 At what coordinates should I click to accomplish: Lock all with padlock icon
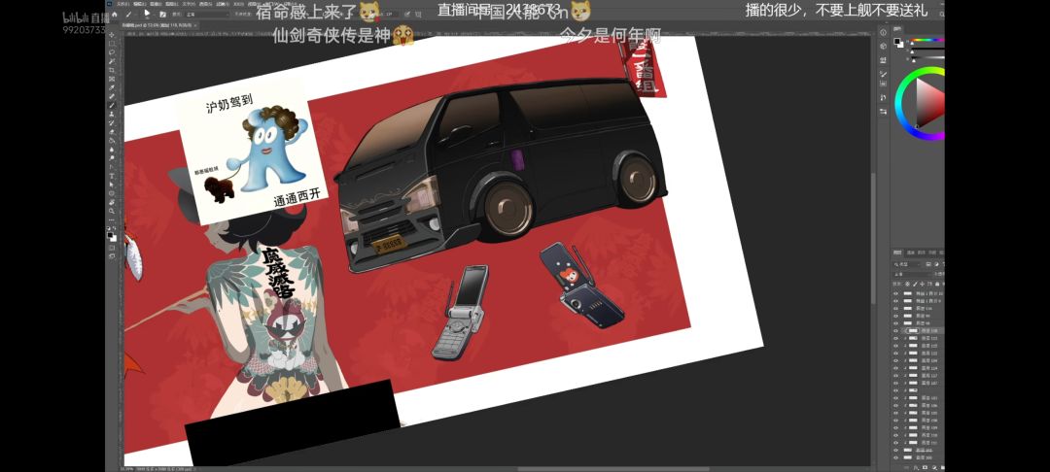click(936, 284)
